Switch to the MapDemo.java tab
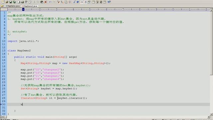Viewport: 213px width, 120px height. (x=13, y=6)
